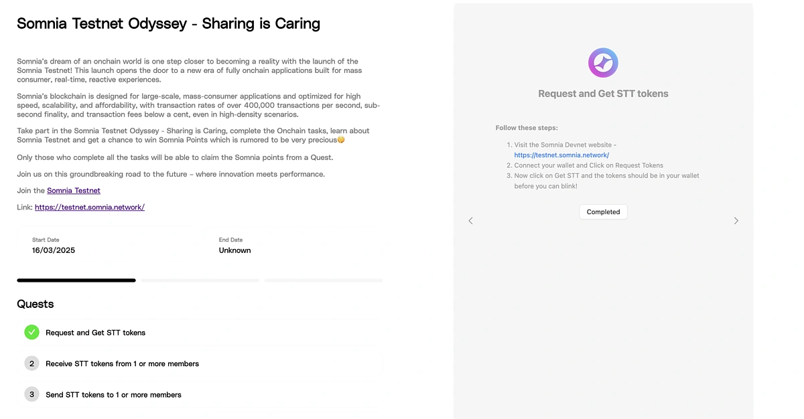This screenshot has width=804, height=419.
Task: Click the Somnia purple logo icon
Action: coord(603,63)
